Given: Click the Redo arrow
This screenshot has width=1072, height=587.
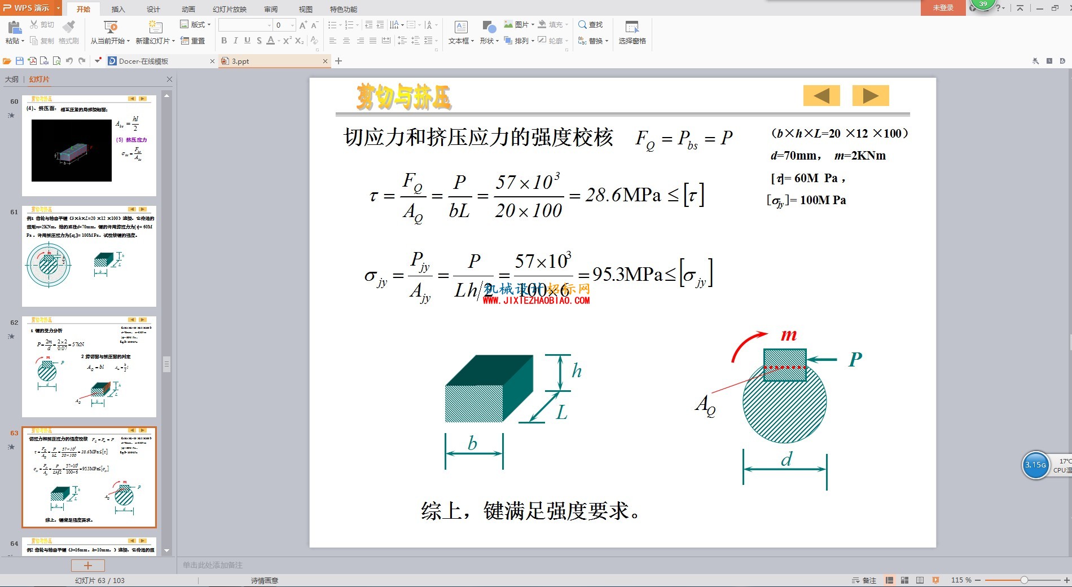Looking at the screenshot, I should tap(82, 61).
